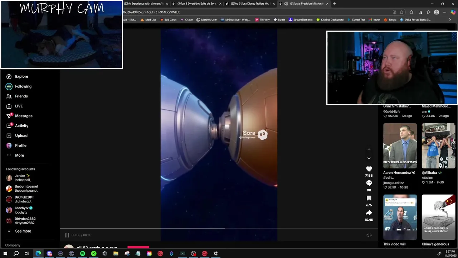Open n10zinx creator link
This screenshot has height=258, width=458.
[x=427, y=178]
